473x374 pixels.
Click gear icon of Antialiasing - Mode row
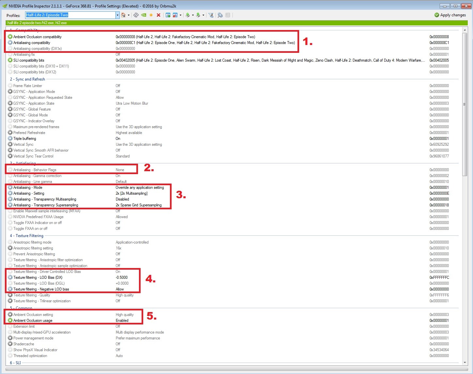[10, 187]
